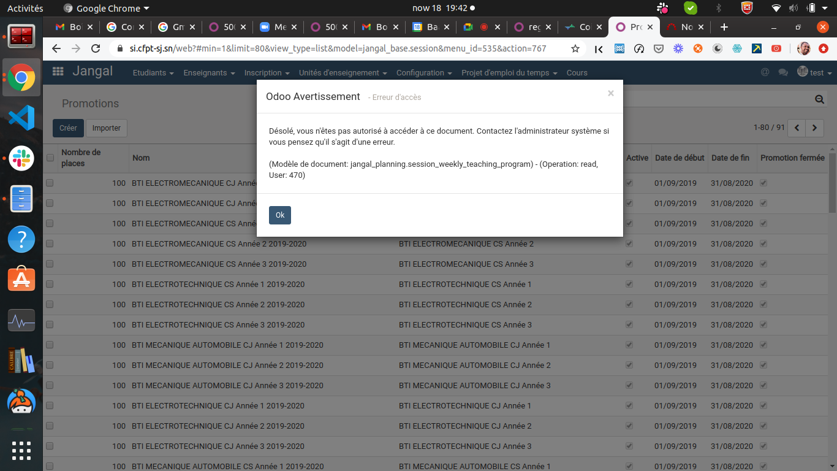The image size is (837, 471).
Task: Go to previous page of promotions
Action: click(797, 128)
